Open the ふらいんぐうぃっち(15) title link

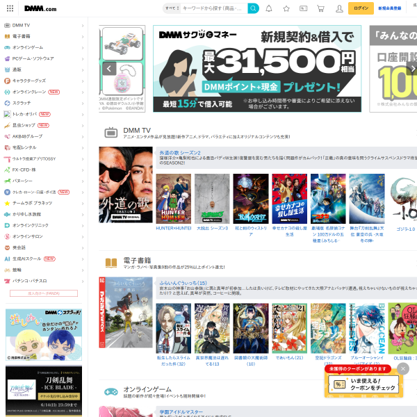click(x=183, y=283)
